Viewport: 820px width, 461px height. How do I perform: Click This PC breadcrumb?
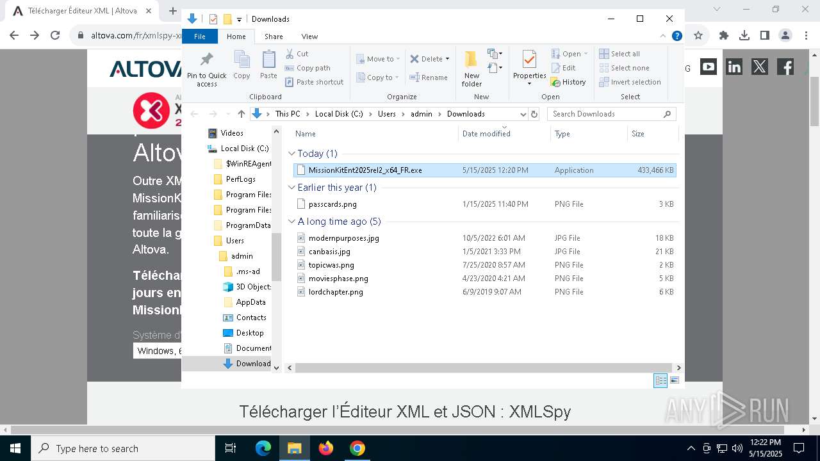point(288,114)
